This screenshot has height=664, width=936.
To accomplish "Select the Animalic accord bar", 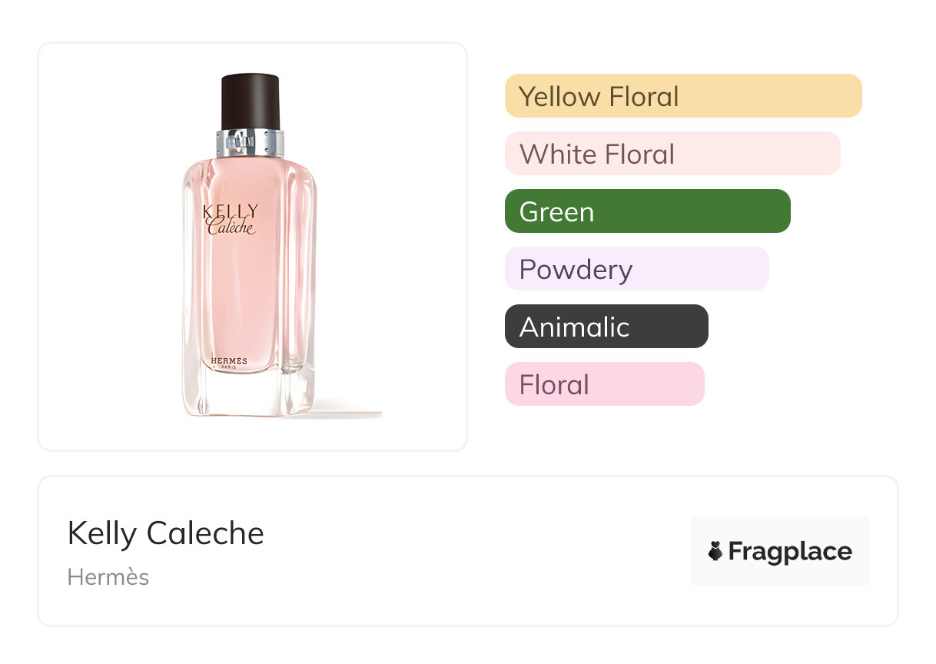I will click(x=606, y=327).
